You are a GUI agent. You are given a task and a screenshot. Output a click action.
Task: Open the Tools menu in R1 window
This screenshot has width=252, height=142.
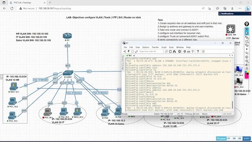coord(171,47)
